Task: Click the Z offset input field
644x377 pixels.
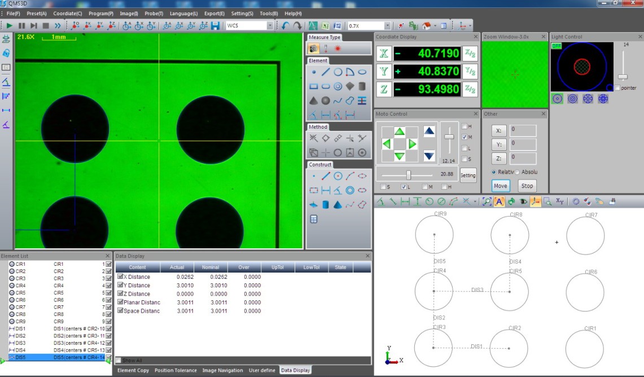Action: click(x=523, y=159)
